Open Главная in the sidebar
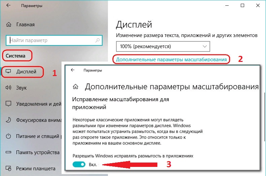Viewport: 266px width, 176px height. (x=26, y=25)
